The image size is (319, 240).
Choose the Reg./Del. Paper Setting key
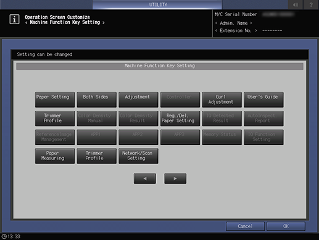pos(180,118)
